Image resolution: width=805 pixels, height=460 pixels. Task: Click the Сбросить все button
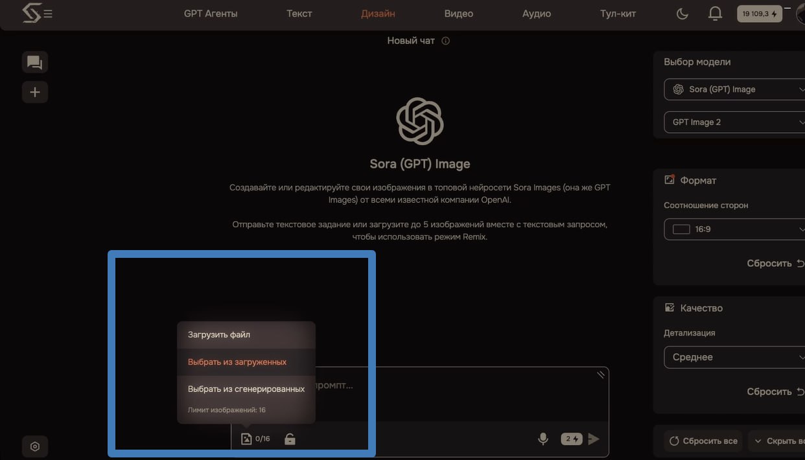[x=703, y=441]
